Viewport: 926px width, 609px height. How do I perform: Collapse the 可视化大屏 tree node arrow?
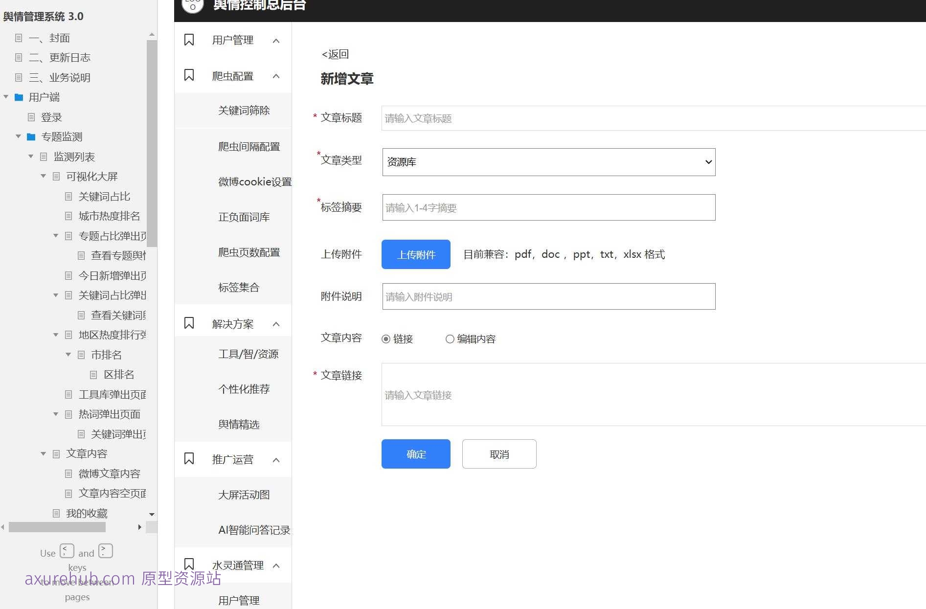click(x=44, y=176)
